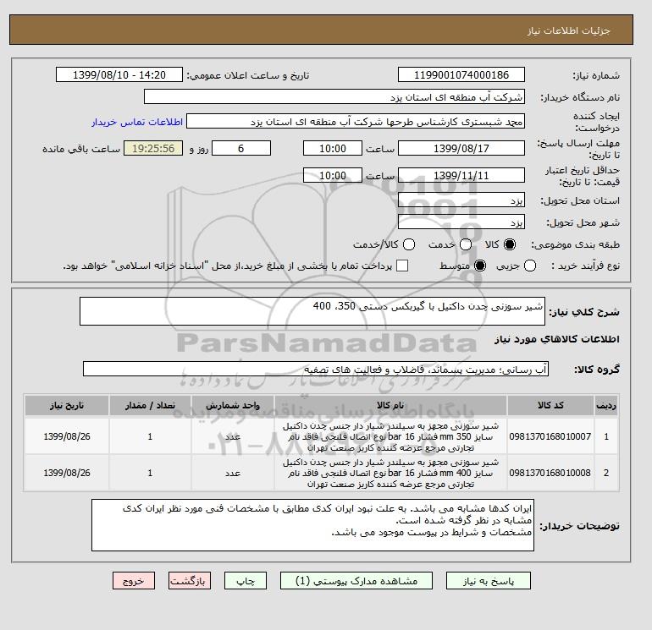This screenshot has width=652, height=630.
Task: Click the response deadline hour 10:00 field
Action: pos(333,148)
